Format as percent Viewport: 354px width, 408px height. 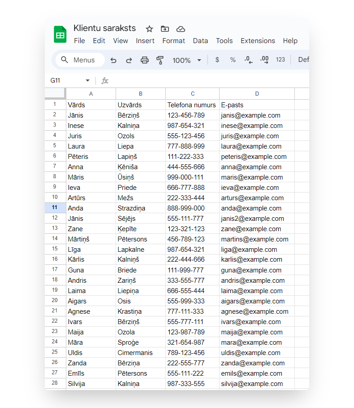[233, 60]
